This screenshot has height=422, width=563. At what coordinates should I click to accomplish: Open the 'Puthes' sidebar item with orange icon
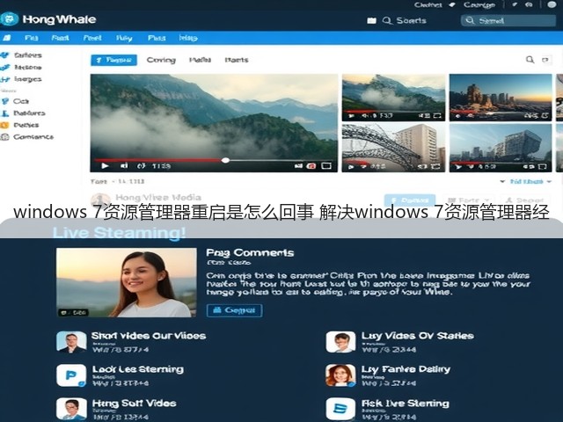[20, 125]
